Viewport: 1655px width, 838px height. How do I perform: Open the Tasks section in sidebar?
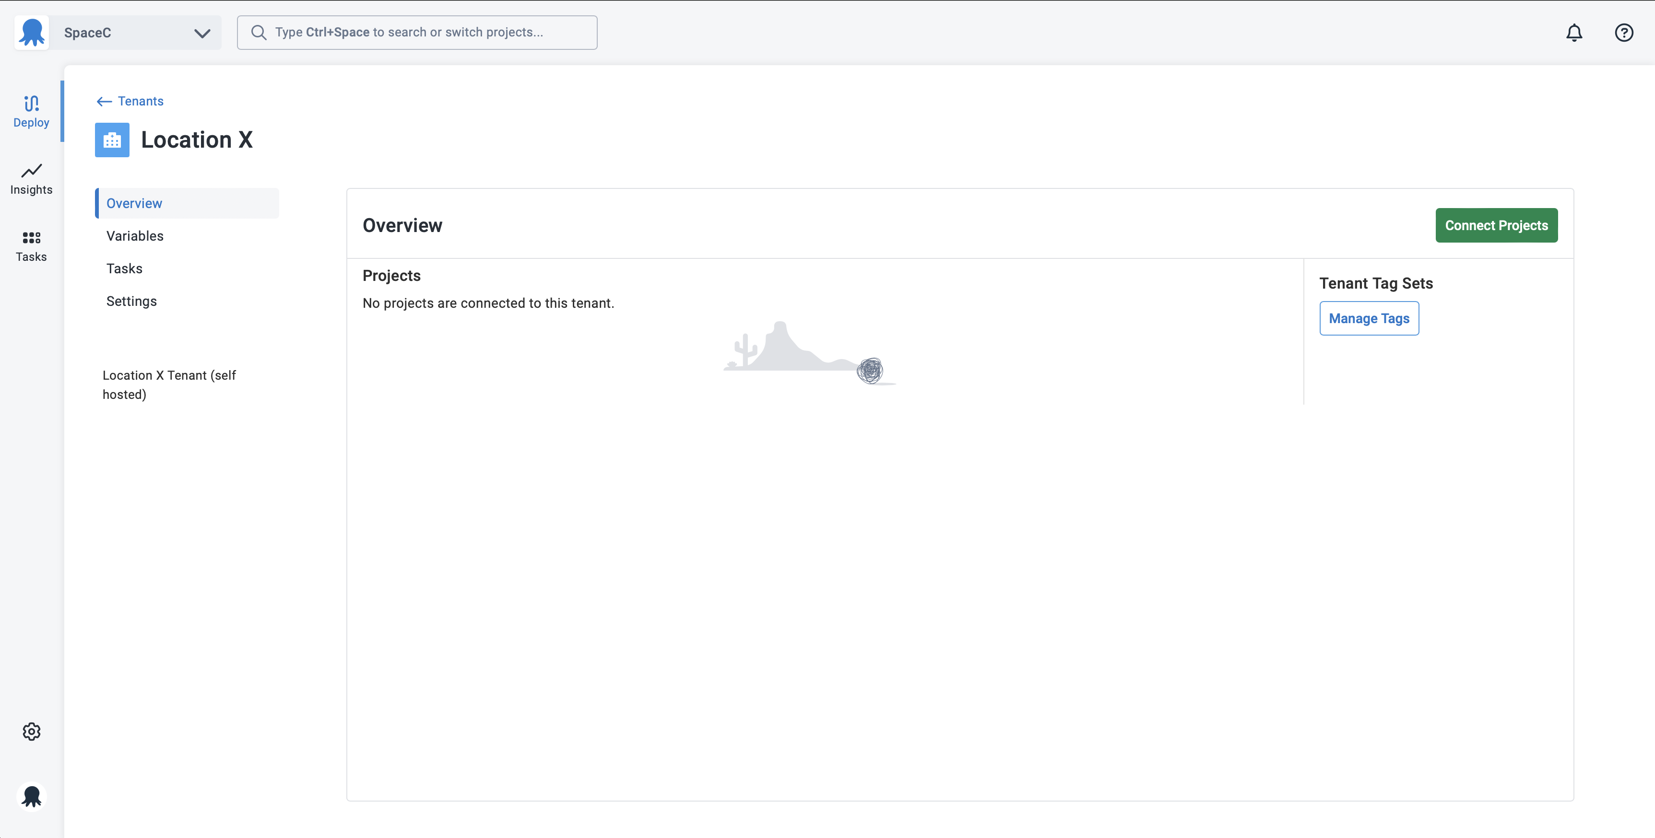pyautogui.click(x=31, y=246)
